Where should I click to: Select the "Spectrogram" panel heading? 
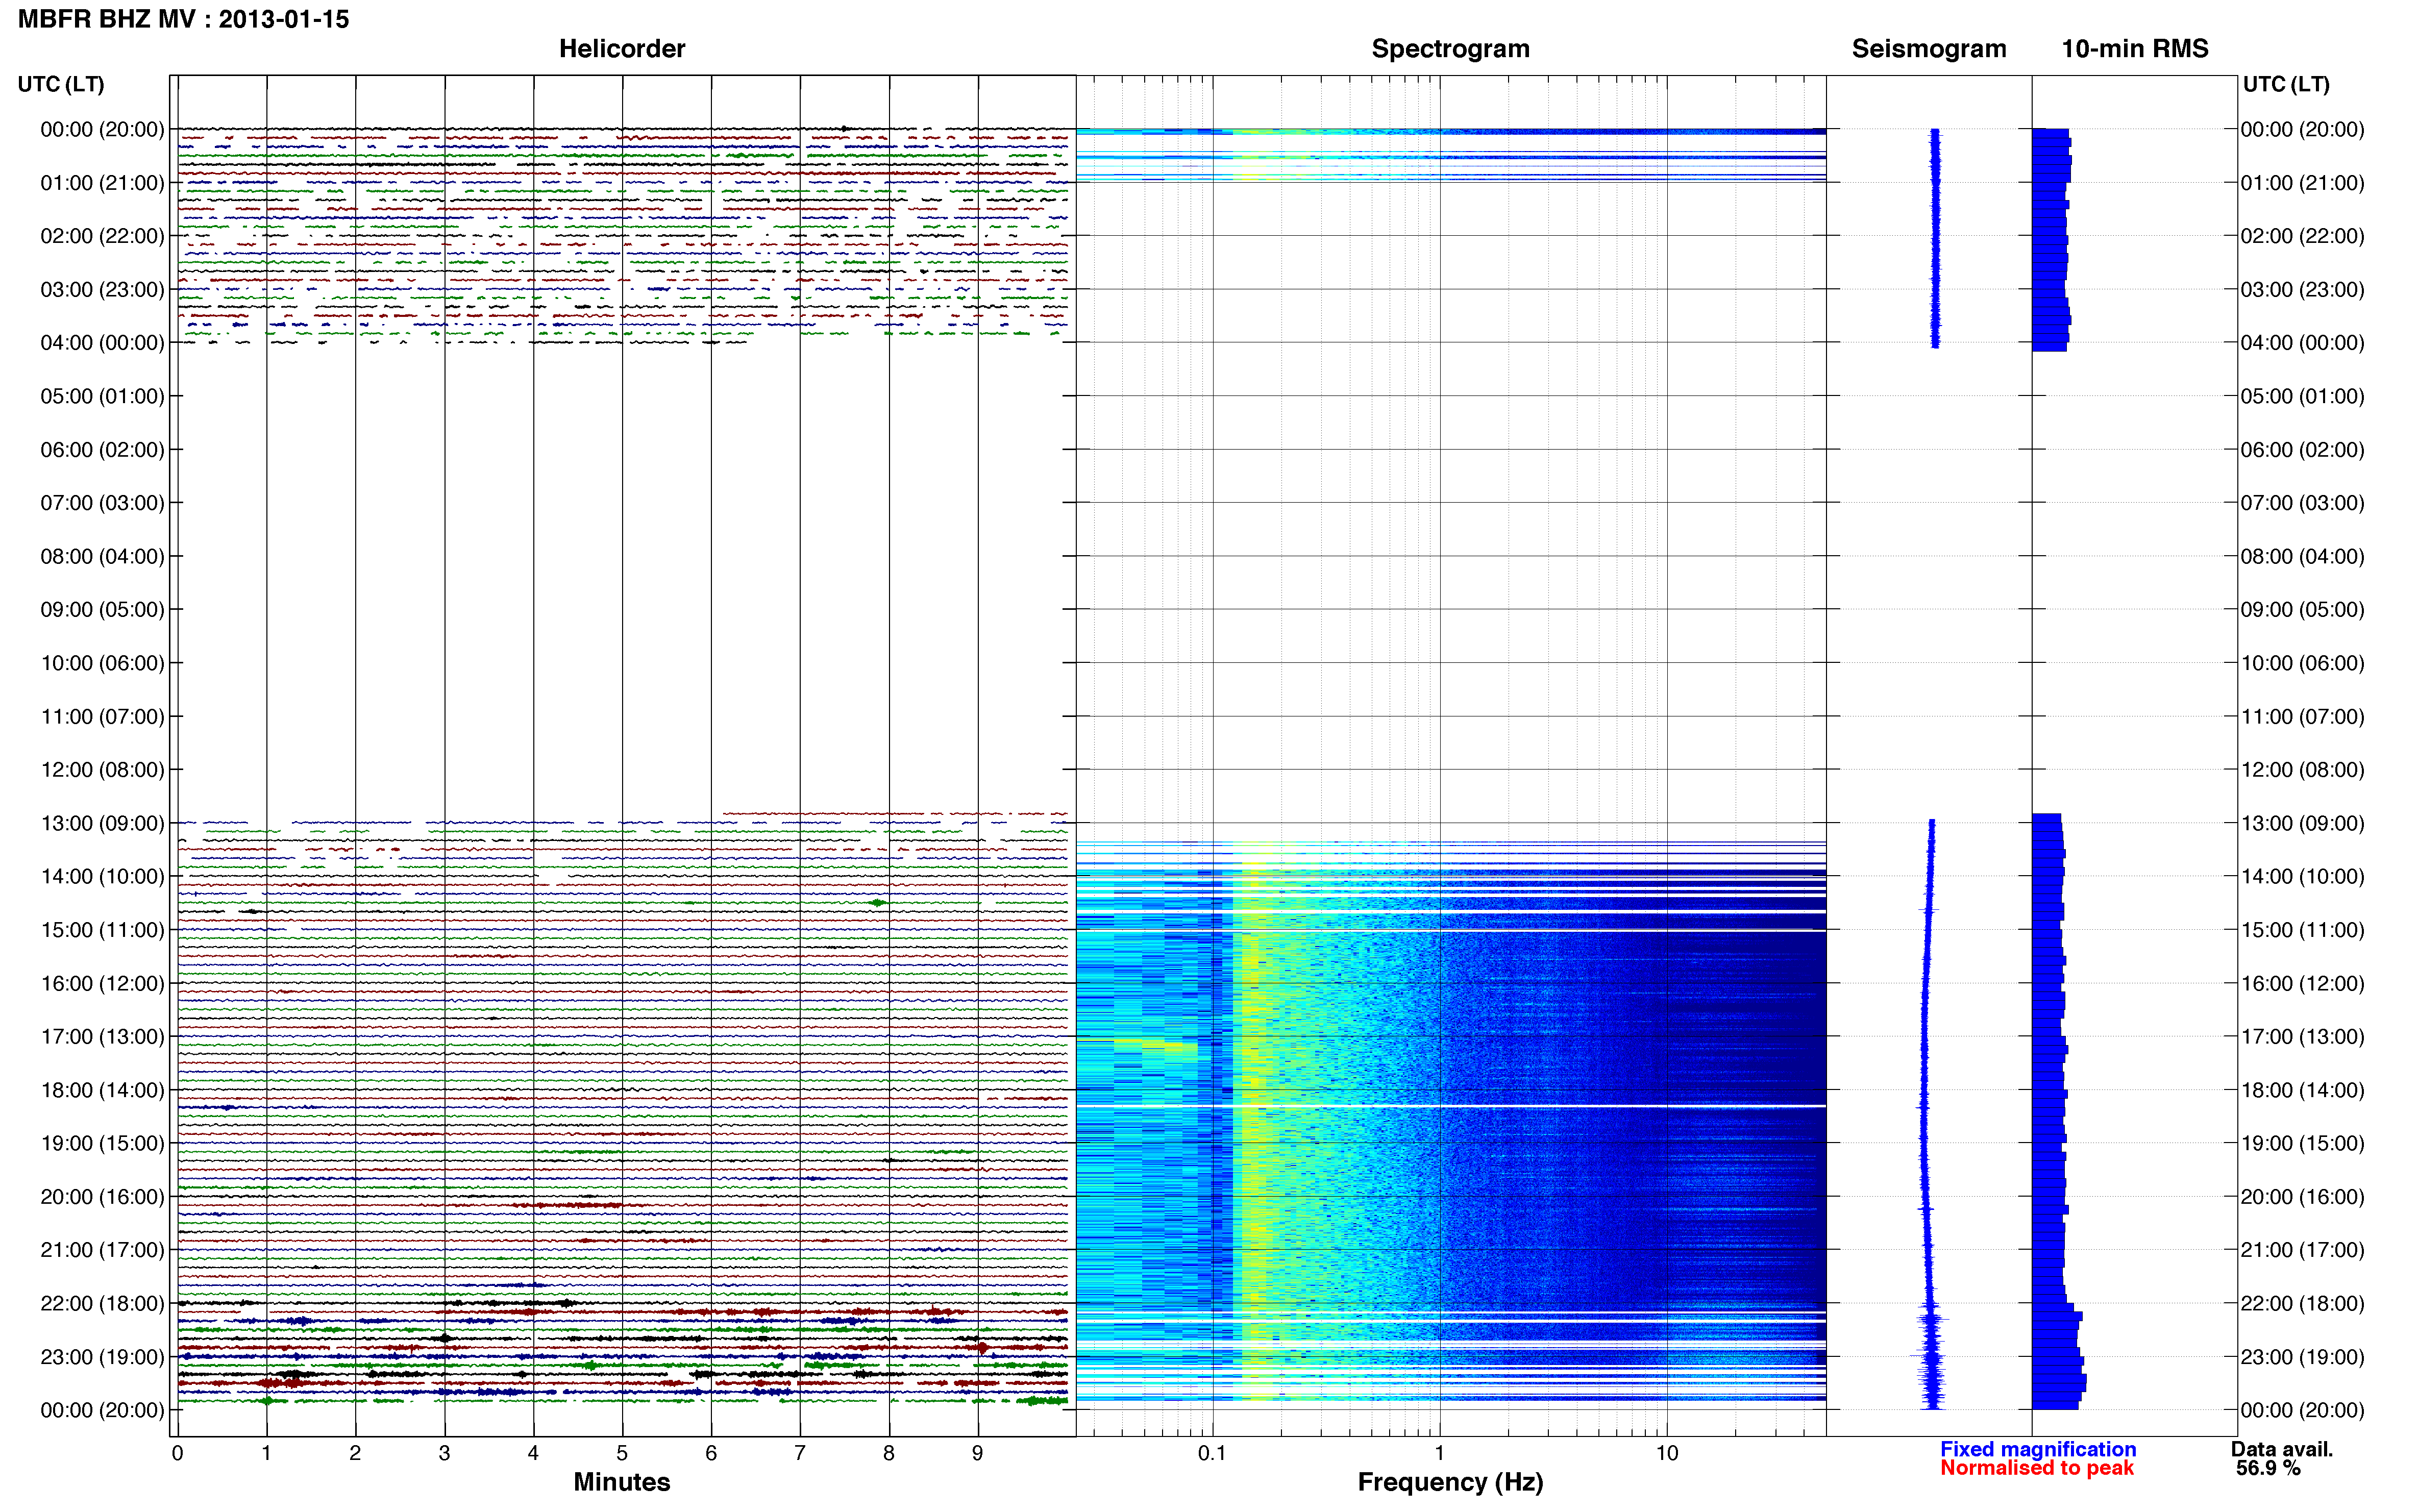pyautogui.click(x=1450, y=49)
